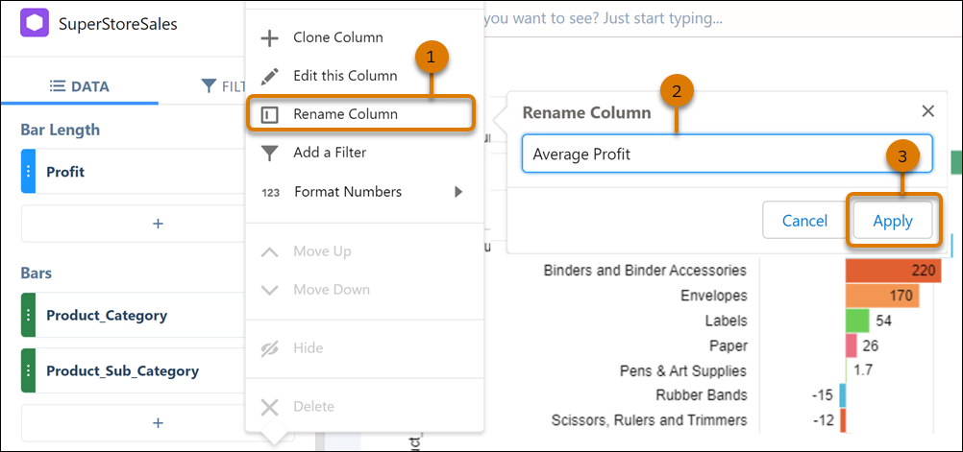Viewport: 963px width, 452px height.
Task: Expand the Format Numbers submenu arrow
Action: click(x=458, y=192)
